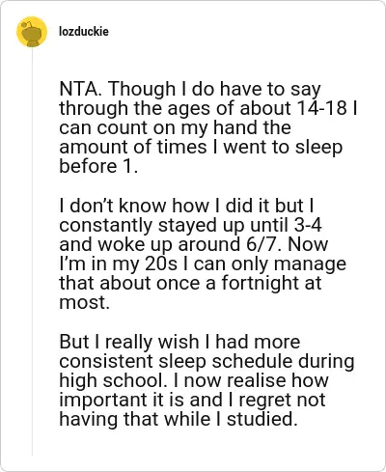
Task: Click the final word "studied."
Action: [262, 420]
